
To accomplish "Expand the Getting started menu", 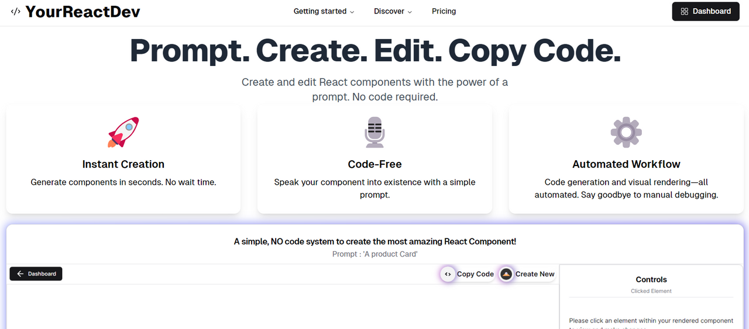I will [x=324, y=11].
